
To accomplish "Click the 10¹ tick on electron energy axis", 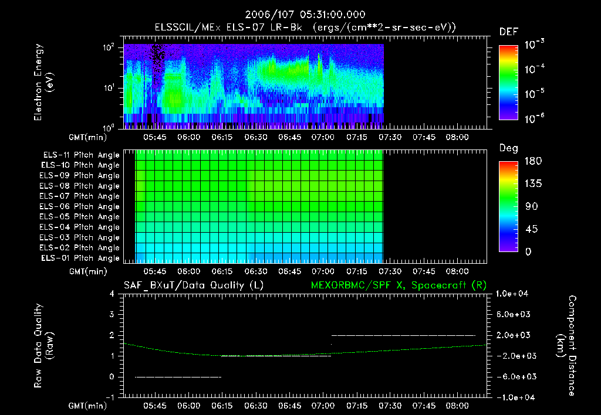I will point(109,88).
